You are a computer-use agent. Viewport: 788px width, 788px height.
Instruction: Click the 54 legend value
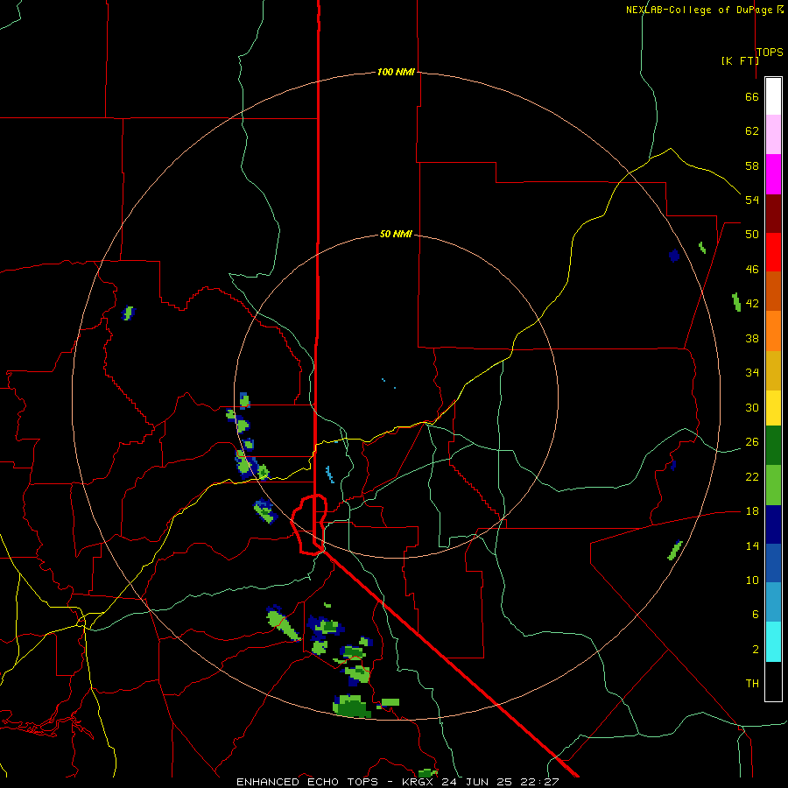(x=752, y=200)
